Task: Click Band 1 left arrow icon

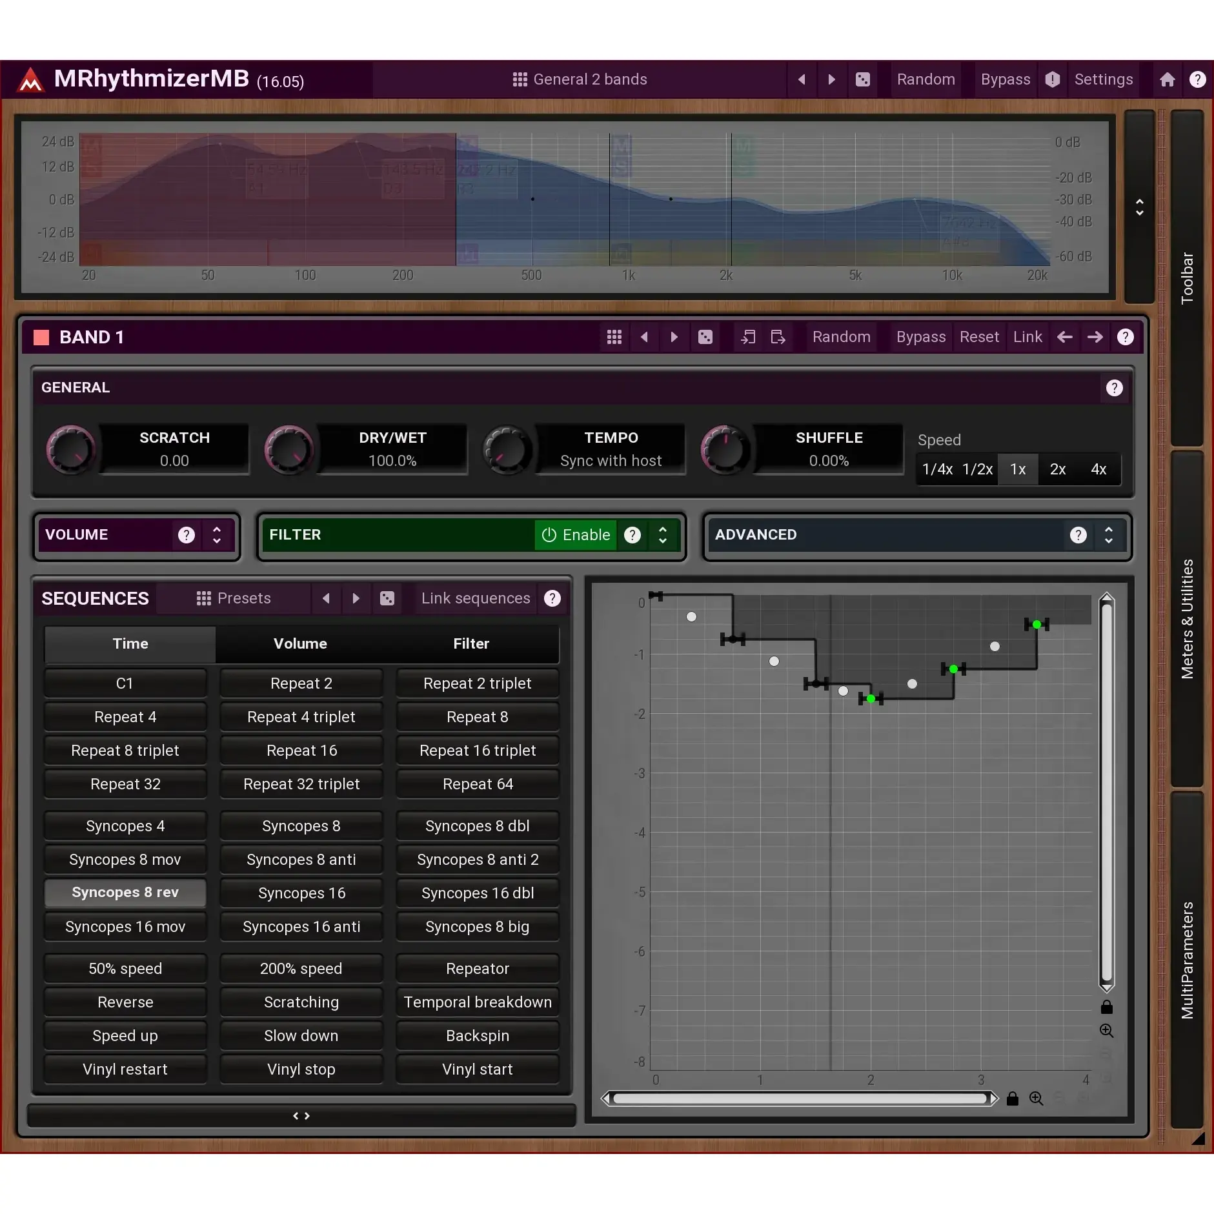Action: pyautogui.click(x=1065, y=337)
